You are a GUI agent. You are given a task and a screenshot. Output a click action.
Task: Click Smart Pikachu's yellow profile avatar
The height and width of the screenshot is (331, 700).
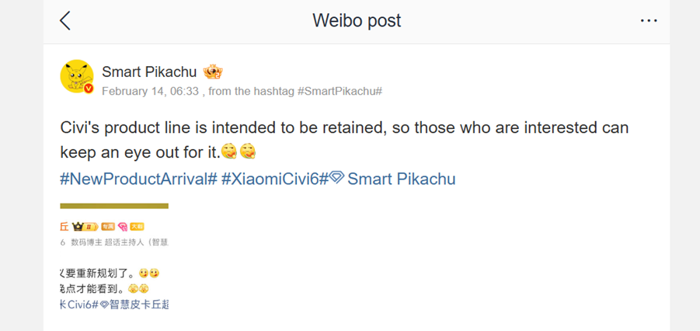pos(77,76)
